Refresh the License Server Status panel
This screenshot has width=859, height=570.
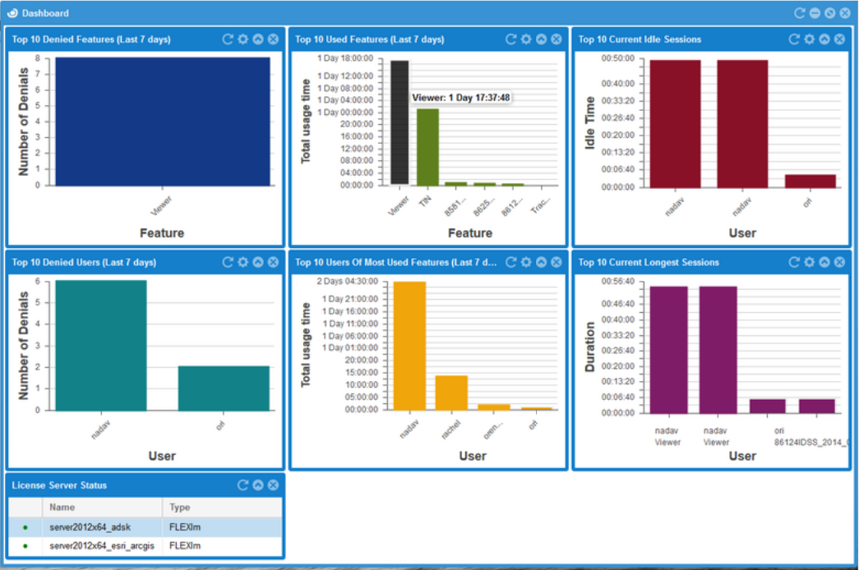(x=242, y=485)
